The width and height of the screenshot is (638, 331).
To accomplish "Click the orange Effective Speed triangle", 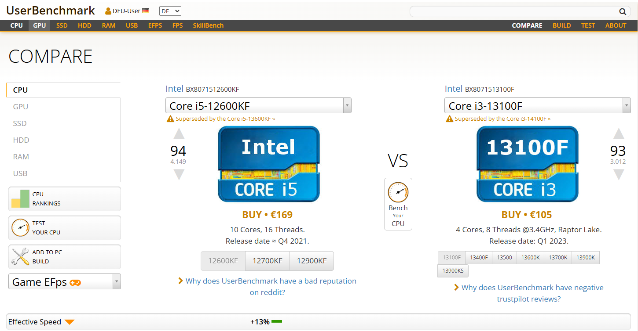I will tap(70, 322).
